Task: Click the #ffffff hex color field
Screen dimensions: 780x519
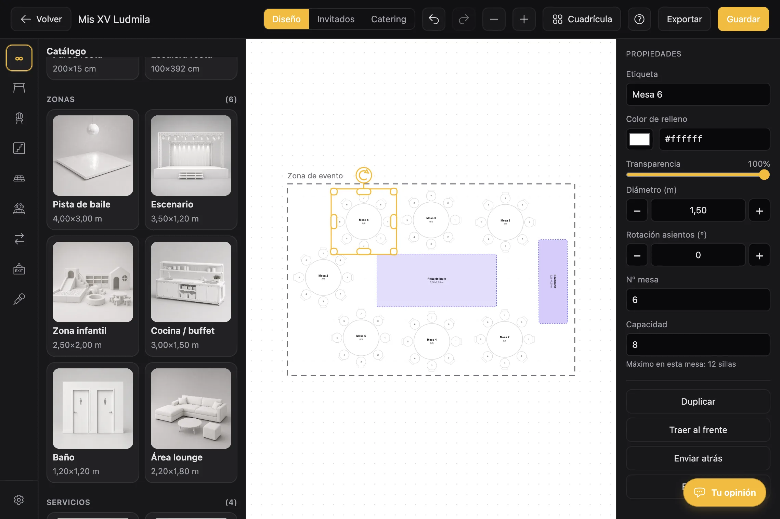Action: pyautogui.click(x=715, y=139)
